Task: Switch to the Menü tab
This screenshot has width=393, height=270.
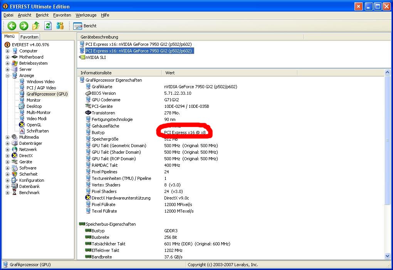Action: tap(10, 36)
